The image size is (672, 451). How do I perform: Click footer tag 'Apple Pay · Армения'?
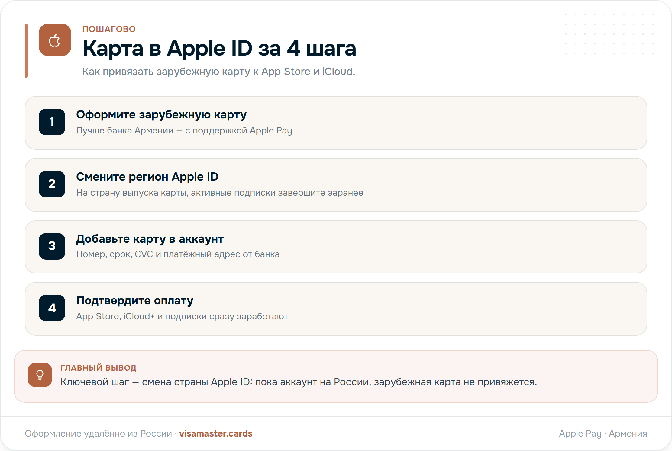tap(603, 433)
